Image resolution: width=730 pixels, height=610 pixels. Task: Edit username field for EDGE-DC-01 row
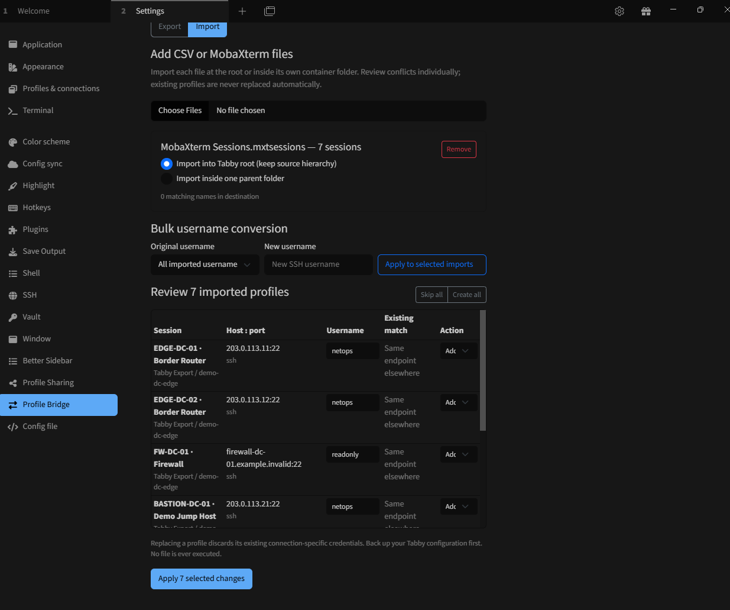(x=353, y=351)
